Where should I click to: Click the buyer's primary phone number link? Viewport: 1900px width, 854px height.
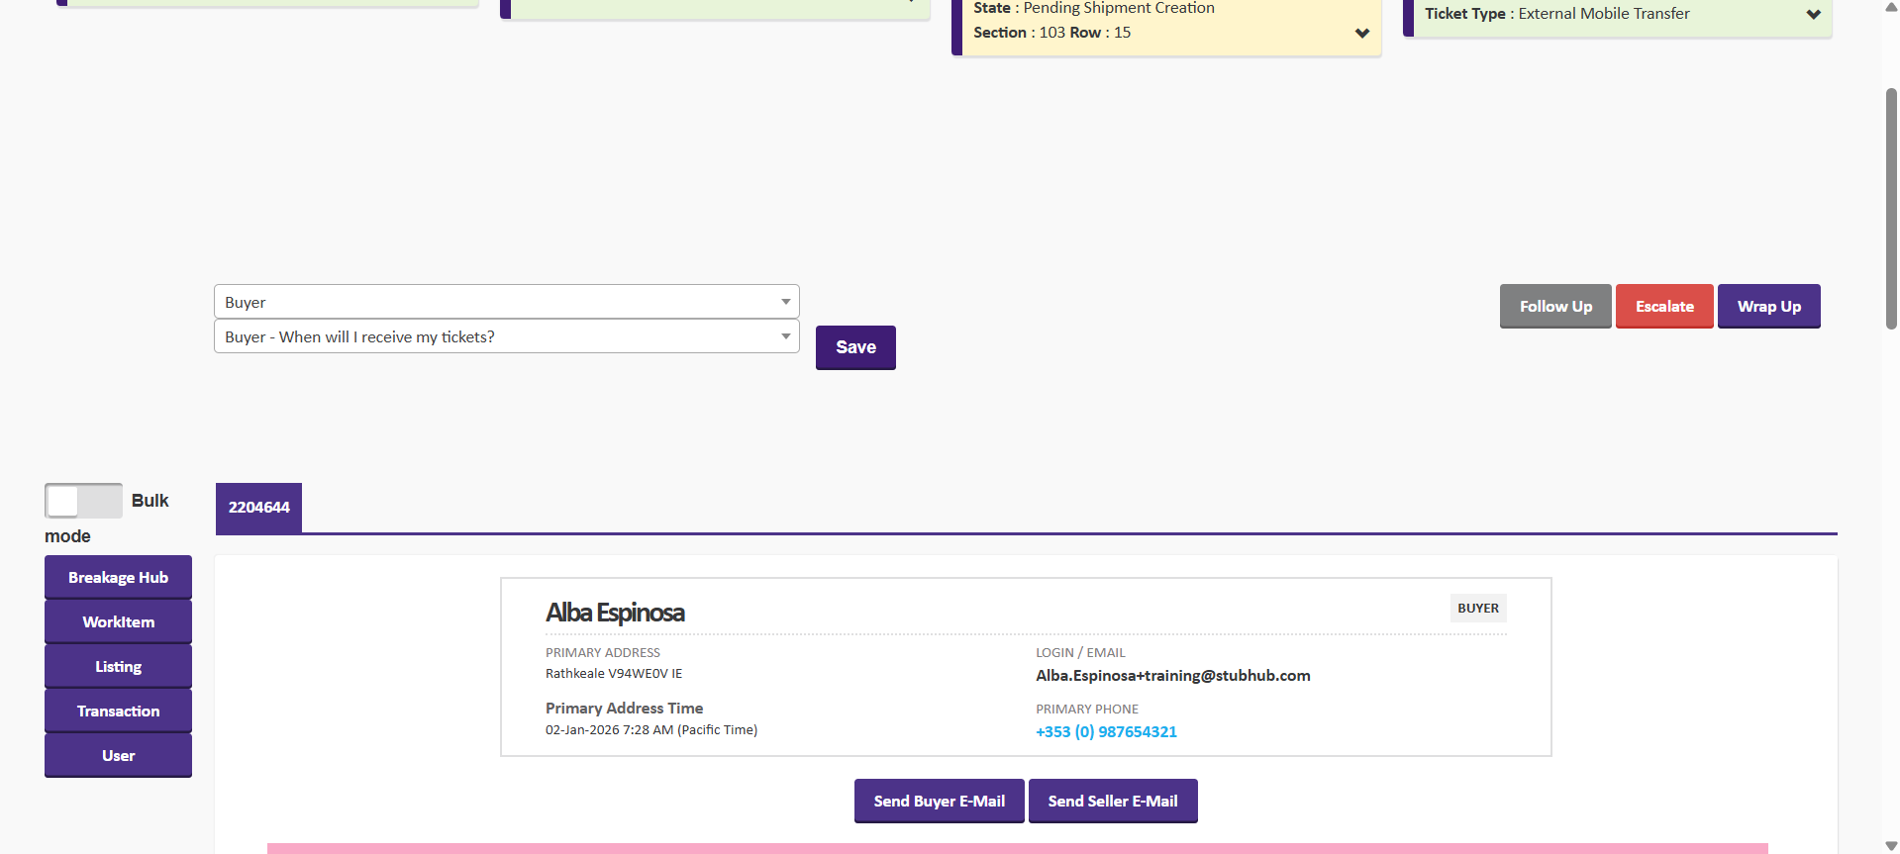[1106, 732]
